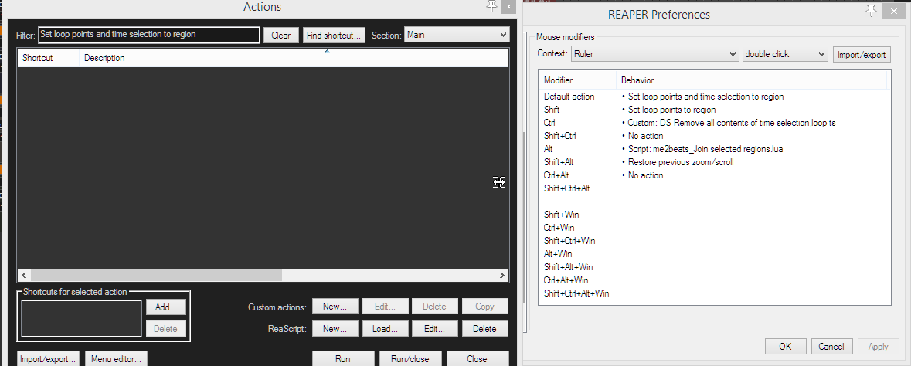
Task: Open the Section dropdown set to Main
Action: pos(457,35)
